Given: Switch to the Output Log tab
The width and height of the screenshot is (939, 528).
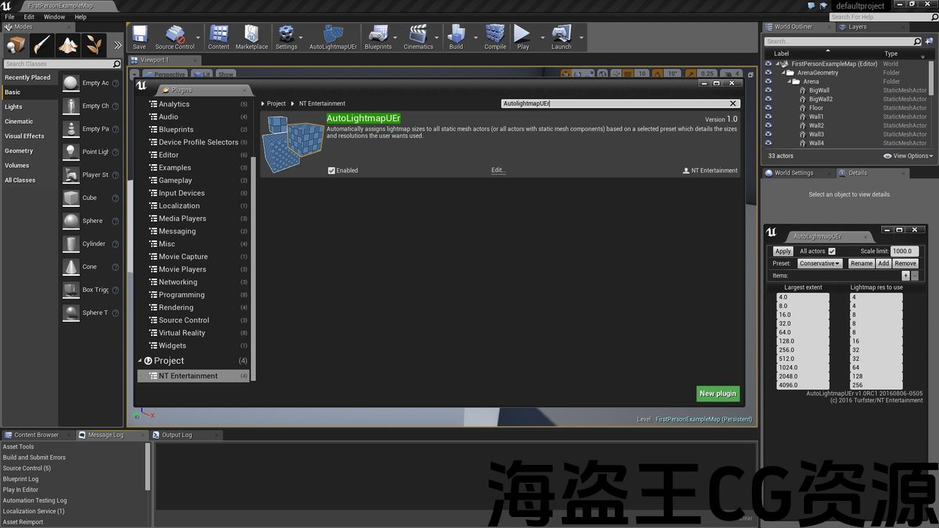Looking at the screenshot, I should [176, 435].
